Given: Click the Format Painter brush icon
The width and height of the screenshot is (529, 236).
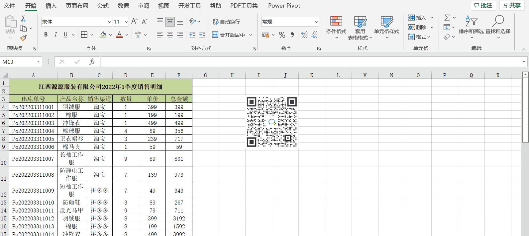Looking at the screenshot, I should [x=23, y=38].
